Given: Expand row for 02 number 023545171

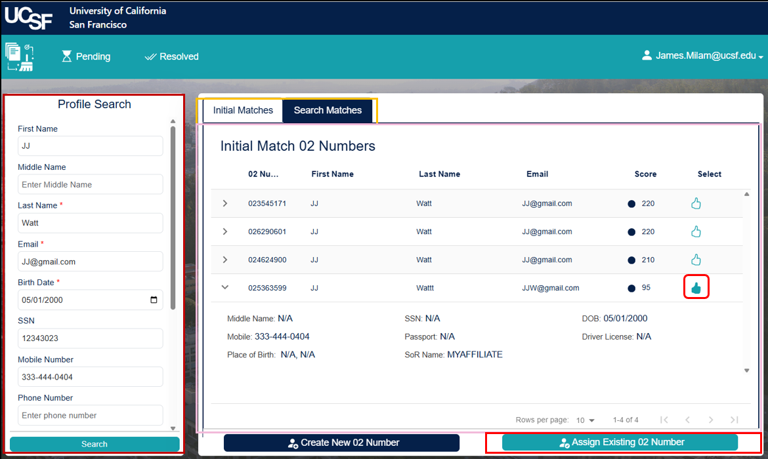Looking at the screenshot, I should click(x=225, y=204).
